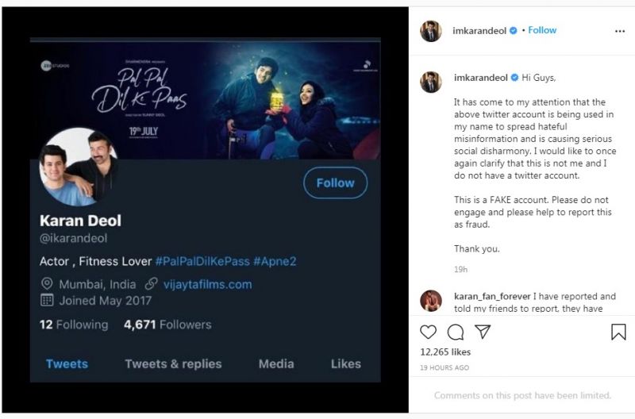Viewport: 635px width, 419px height.
Task: Click the imkarandeol header profile avatar
Action: tap(431, 31)
